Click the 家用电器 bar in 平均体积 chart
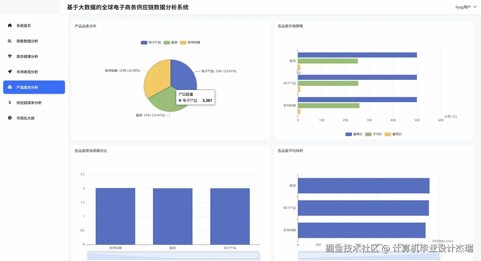Screen dimensions: 481x261 pyautogui.click(x=362, y=230)
